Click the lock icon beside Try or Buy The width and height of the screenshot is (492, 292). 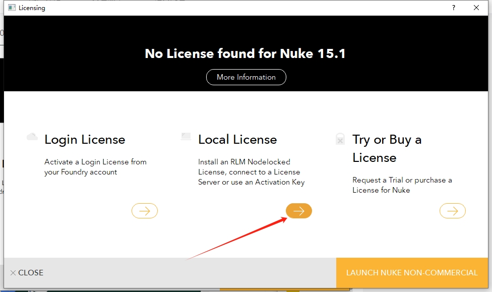[340, 139]
